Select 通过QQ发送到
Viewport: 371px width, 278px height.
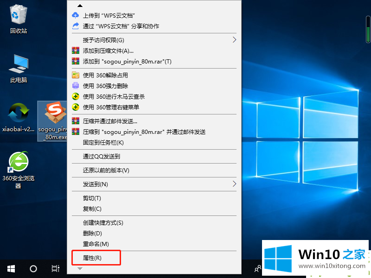coord(154,156)
